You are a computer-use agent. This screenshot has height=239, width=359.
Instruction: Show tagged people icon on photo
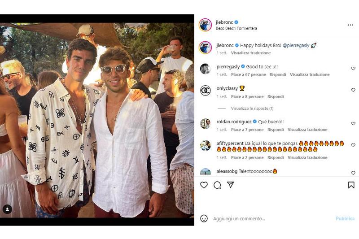pyautogui.click(x=8, y=209)
